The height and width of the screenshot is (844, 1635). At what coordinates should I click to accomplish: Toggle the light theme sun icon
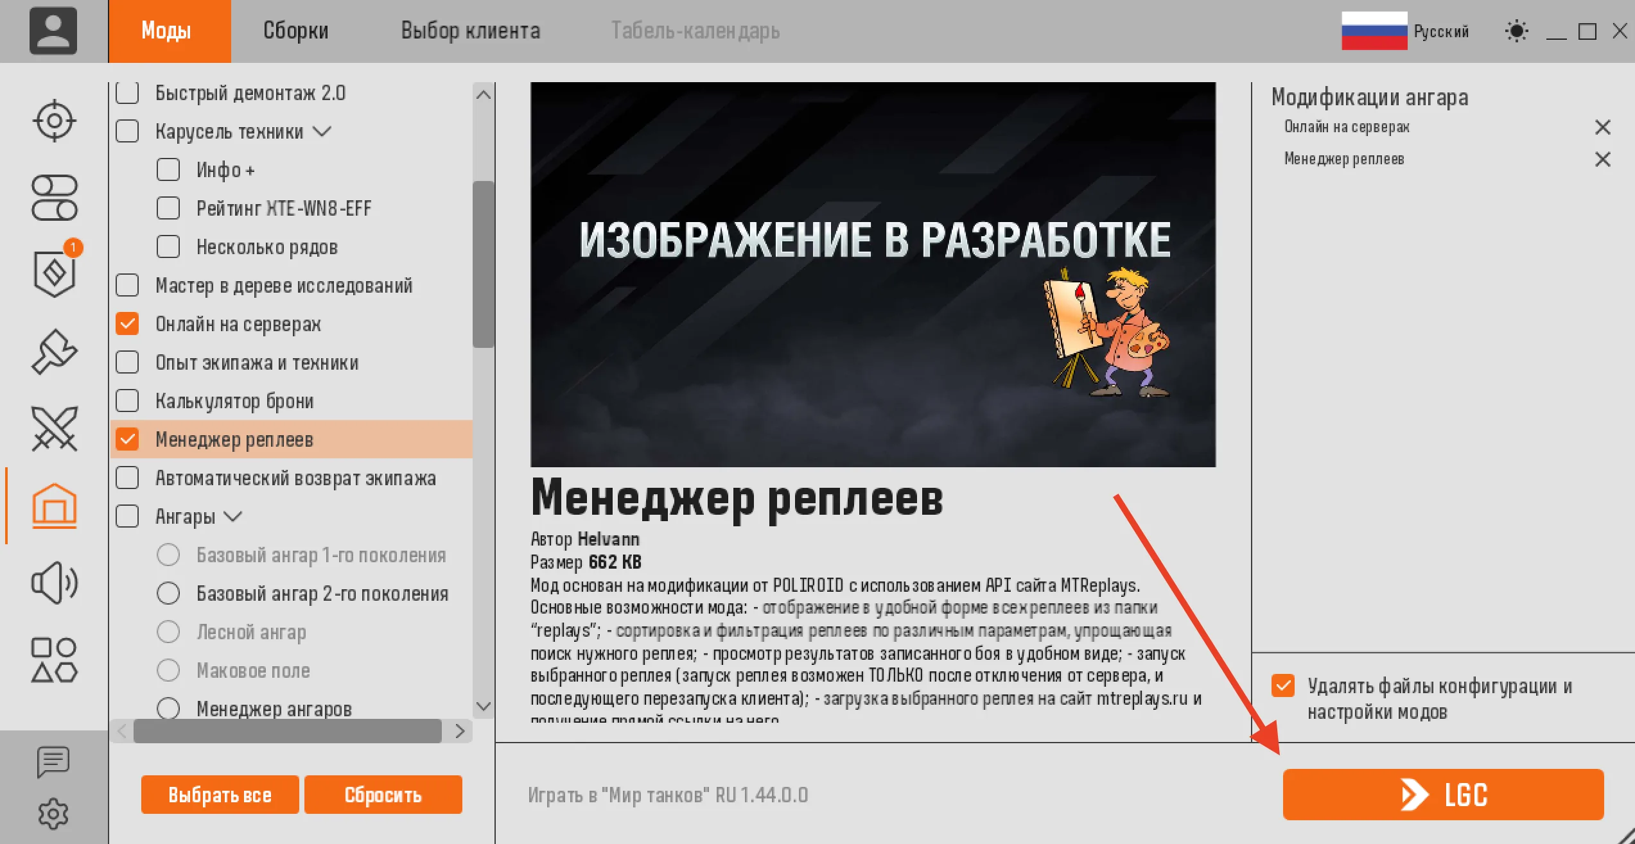pos(1517,31)
